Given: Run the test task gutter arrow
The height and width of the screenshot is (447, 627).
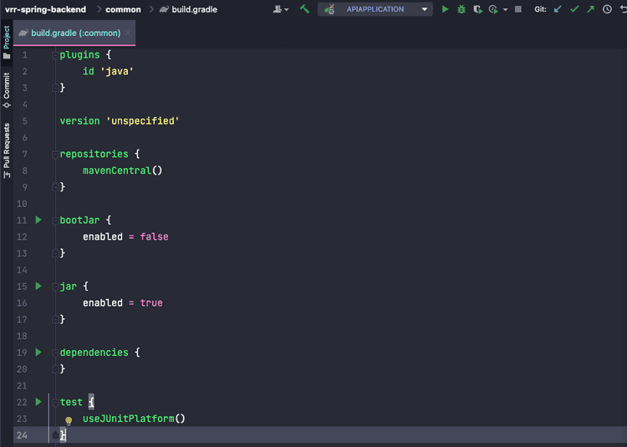Looking at the screenshot, I should [x=38, y=402].
